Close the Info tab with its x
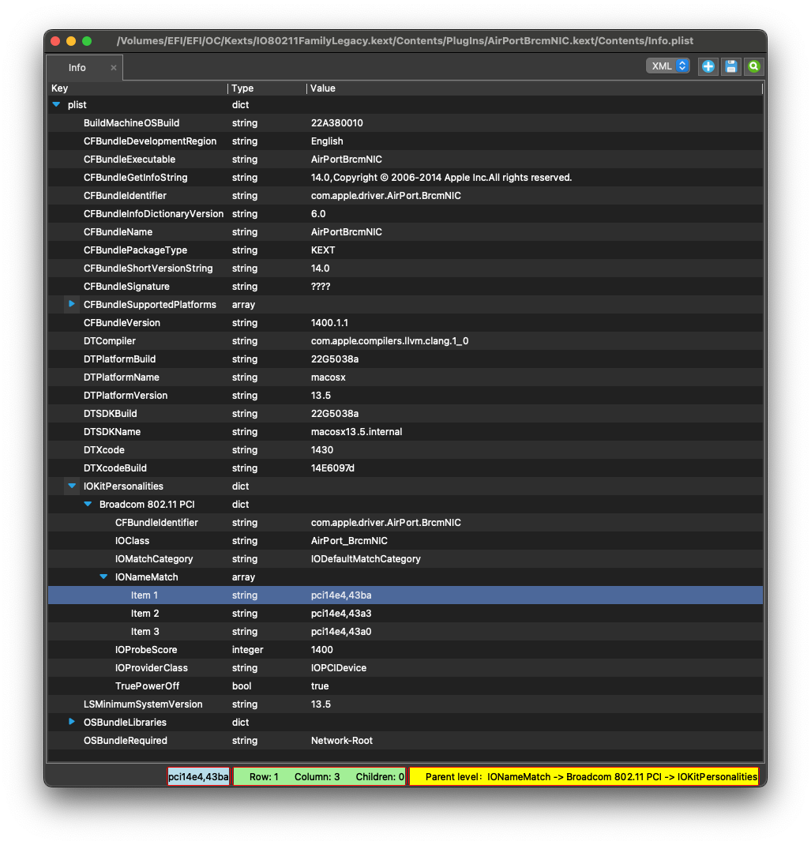This screenshot has width=811, height=845. coord(113,68)
